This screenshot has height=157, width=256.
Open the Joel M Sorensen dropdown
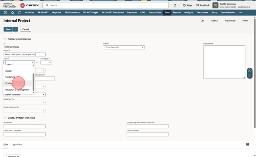click(x=24, y=95)
